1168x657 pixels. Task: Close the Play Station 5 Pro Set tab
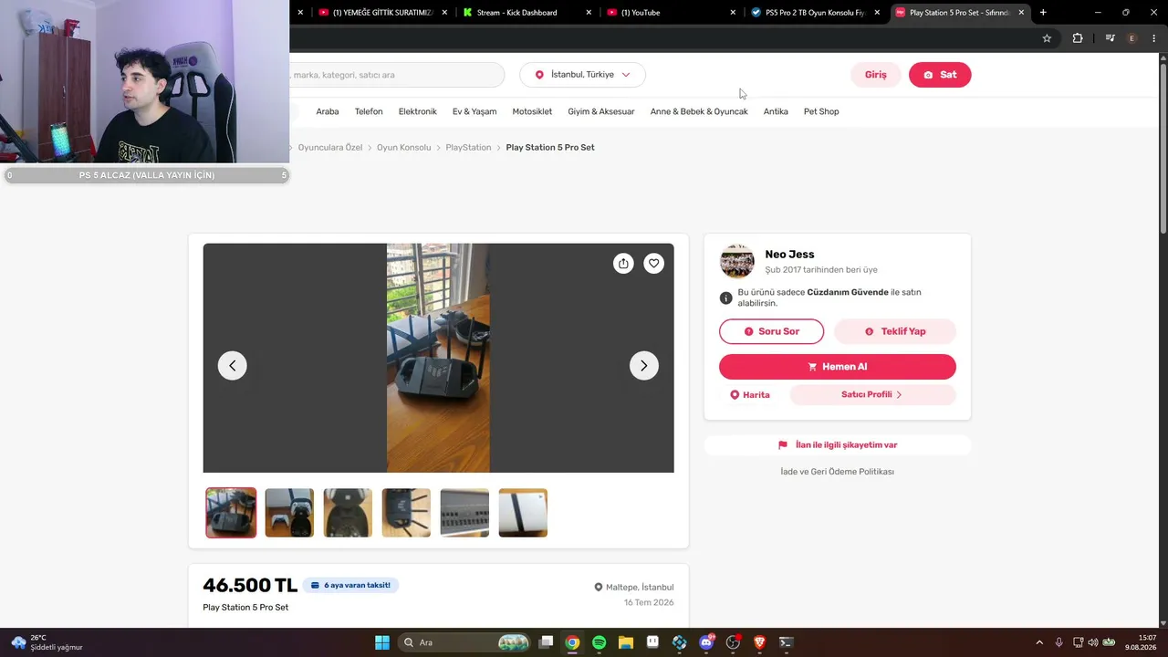pyautogui.click(x=1022, y=13)
